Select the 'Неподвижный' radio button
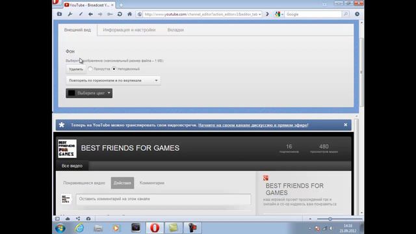The image size is (416, 234). tap(114, 69)
